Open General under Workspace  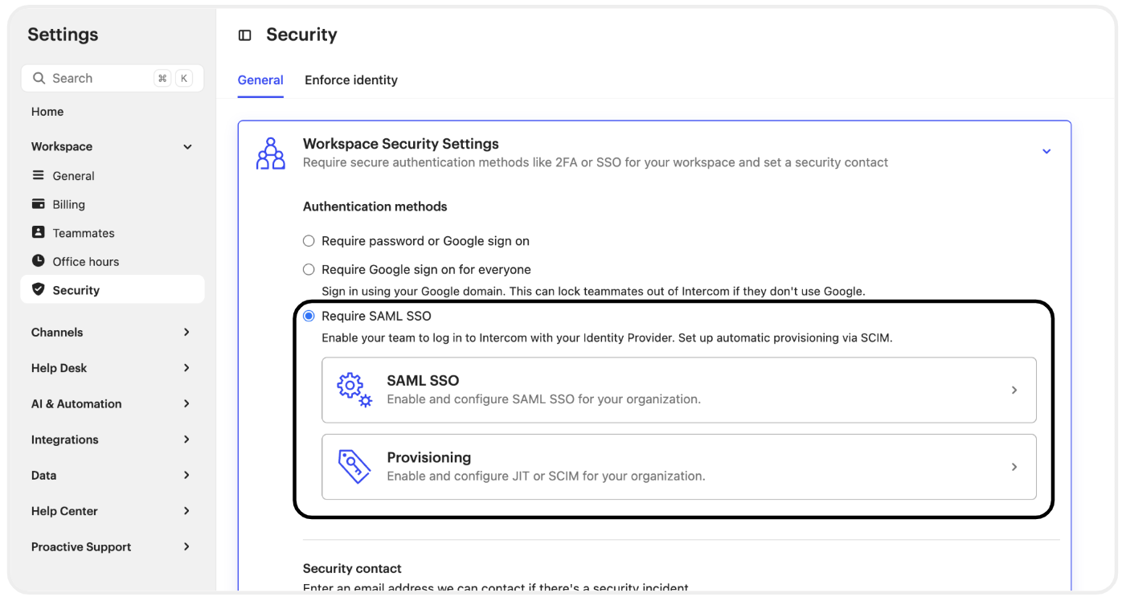(74, 176)
